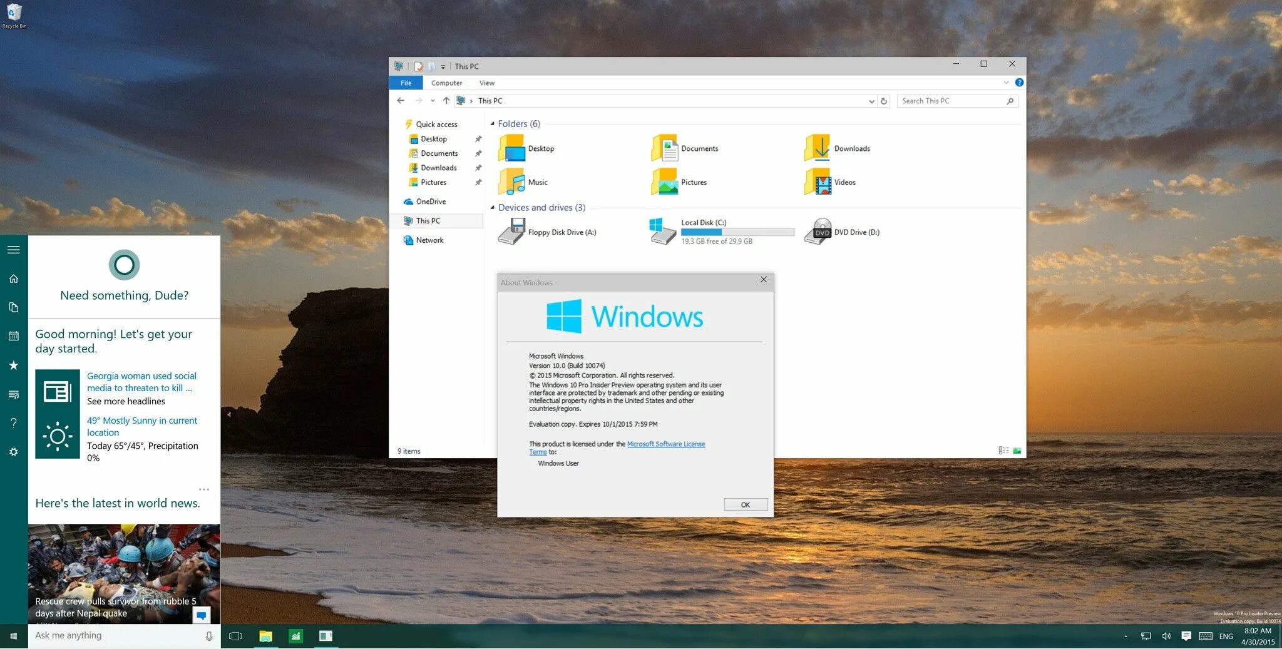This screenshot has width=1282, height=649.
Task: Open File Explorer from taskbar
Action: pos(265,636)
